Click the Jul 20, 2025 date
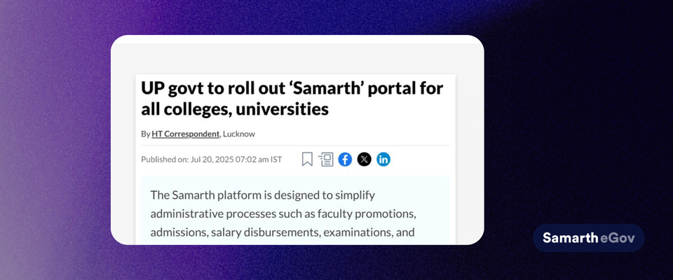Viewport: 673px width, 280px height. pyautogui.click(x=213, y=160)
